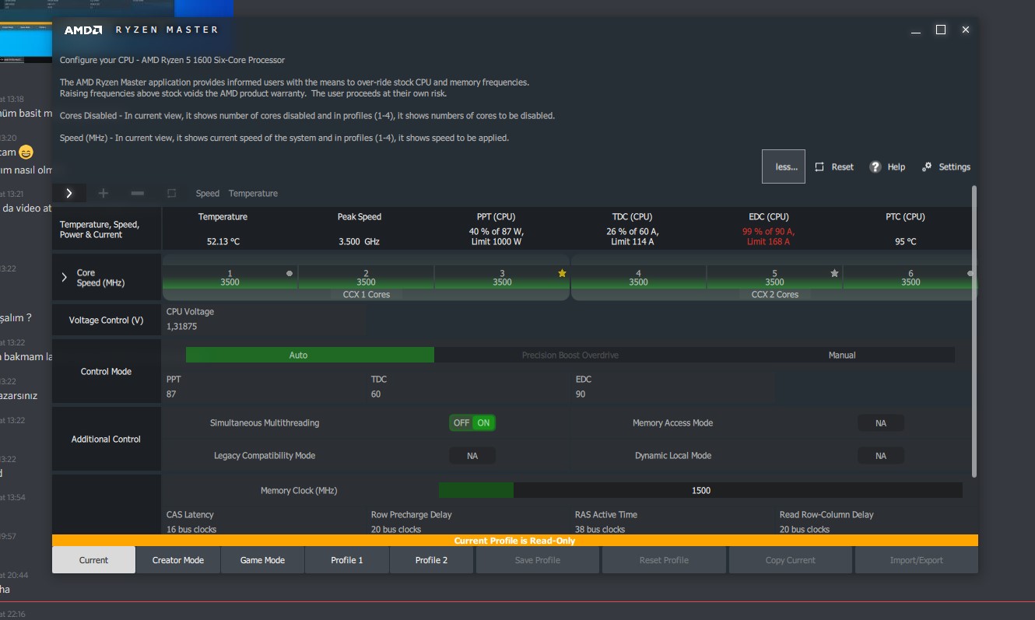The width and height of the screenshot is (1035, 620).
Task: Click the Dynamic Local Mode NA field
Action: pos(881,456)
